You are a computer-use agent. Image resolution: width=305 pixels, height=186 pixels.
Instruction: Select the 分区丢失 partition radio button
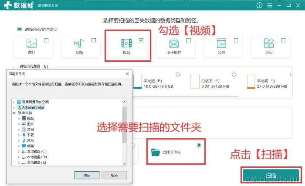tap(234, 75)
